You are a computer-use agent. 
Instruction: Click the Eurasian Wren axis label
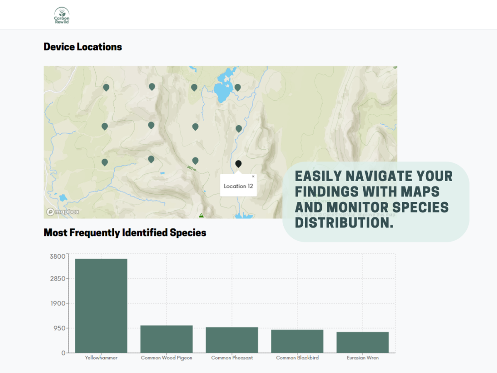pyautogui.click(x=362, y=358)
